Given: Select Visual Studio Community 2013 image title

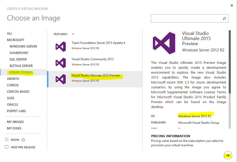Looking at the screenshot, I should [x=93, y=59].
